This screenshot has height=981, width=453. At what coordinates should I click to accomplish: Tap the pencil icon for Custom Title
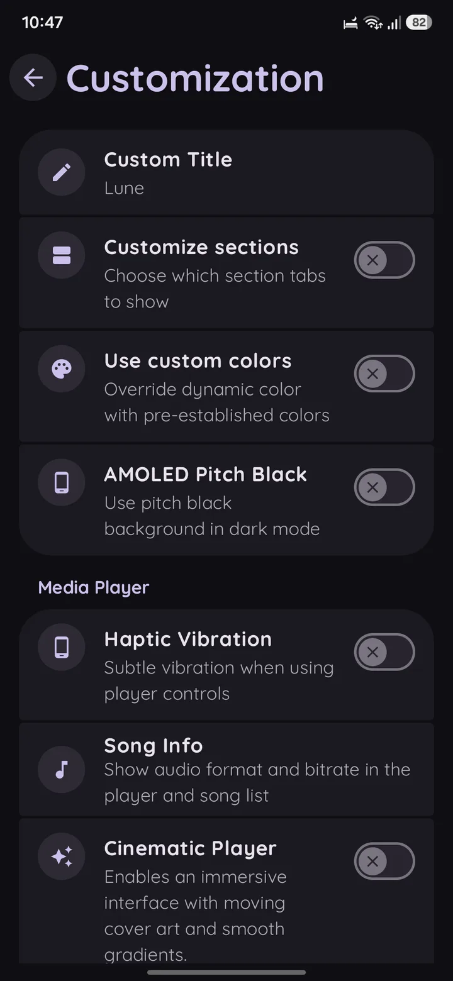[x=62, y=172]
